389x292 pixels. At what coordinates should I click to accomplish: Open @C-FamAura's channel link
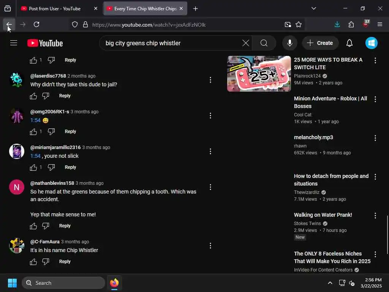coord(45,242)
